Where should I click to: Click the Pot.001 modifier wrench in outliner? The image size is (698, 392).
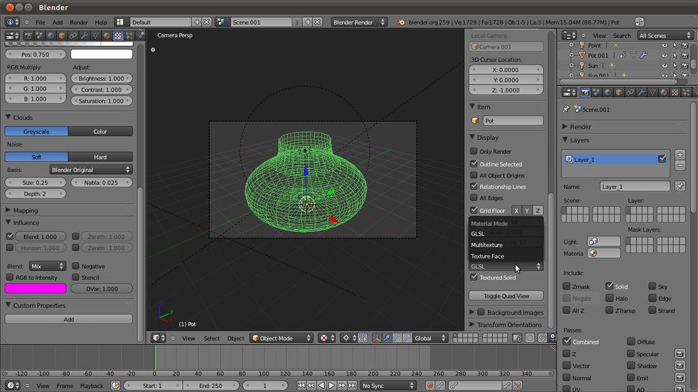643,56
